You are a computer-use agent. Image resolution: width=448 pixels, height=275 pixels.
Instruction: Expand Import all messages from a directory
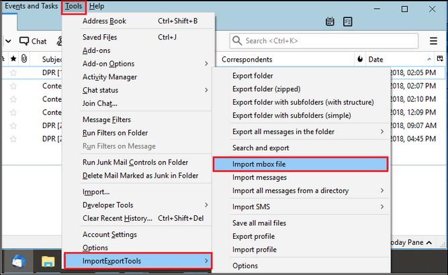click(x=302, y=190)
